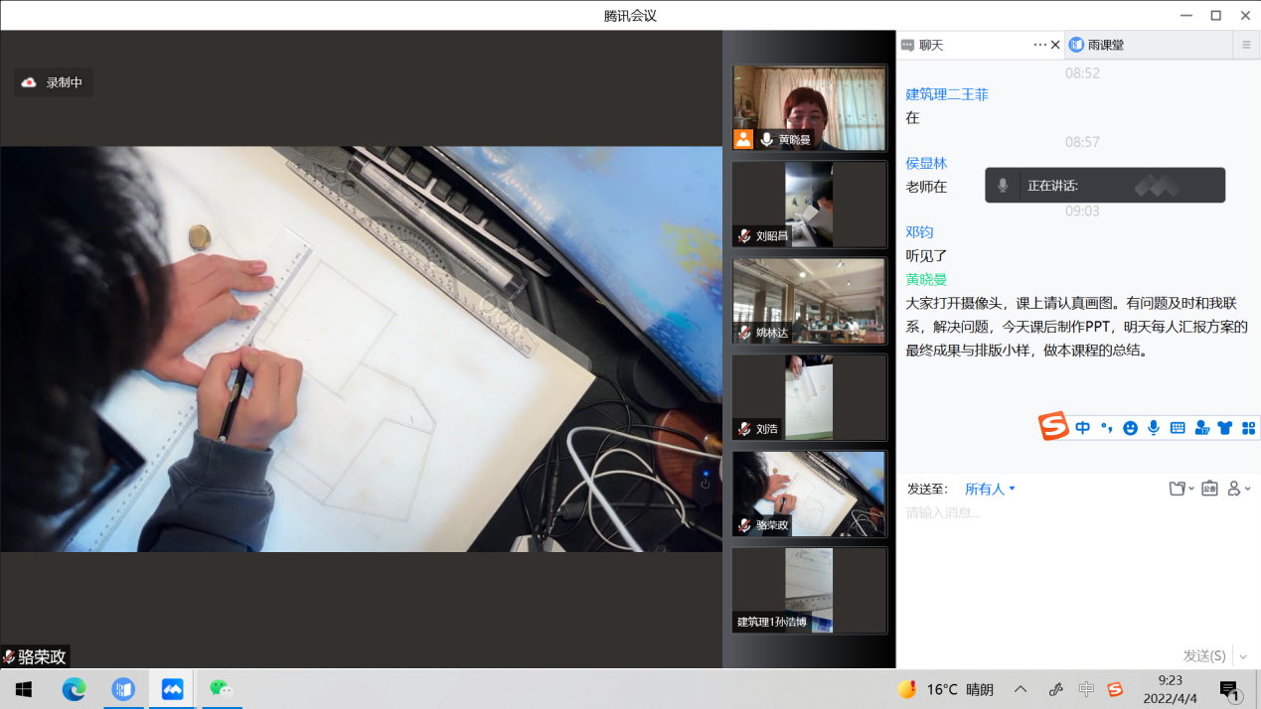Click the cloud recording indicator 录制中
The height and width of the screenshot is (709, 1261).
[54, 82]
